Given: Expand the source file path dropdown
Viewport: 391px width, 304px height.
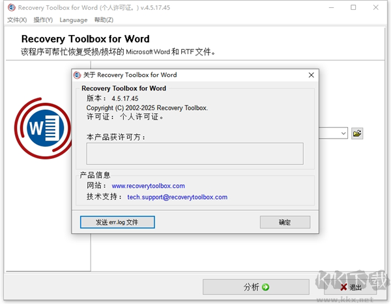Looking at the screenshot, I should [x=343, y=133].
